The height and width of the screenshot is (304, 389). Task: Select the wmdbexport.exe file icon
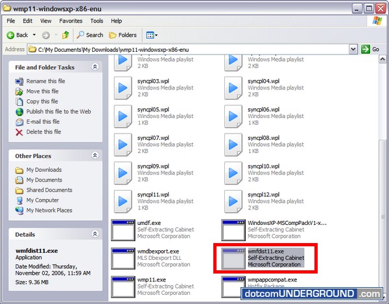tap(123, 259)
